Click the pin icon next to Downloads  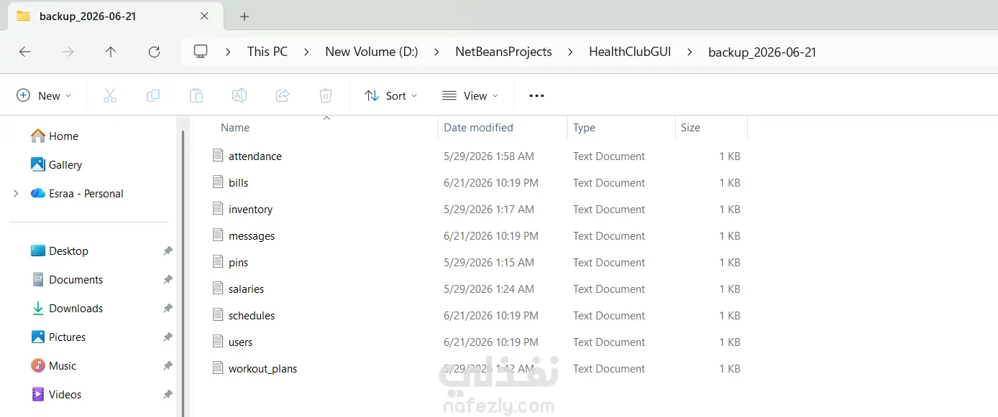pyautogui.click(x=168, y=309)
